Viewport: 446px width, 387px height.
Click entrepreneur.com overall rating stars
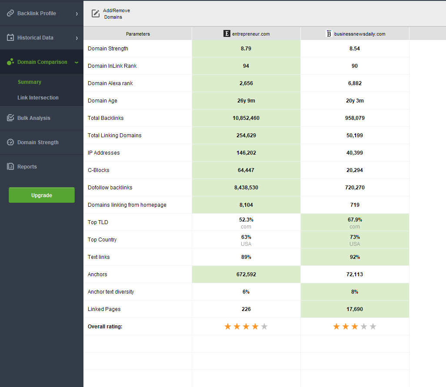(x=246, y=327)
